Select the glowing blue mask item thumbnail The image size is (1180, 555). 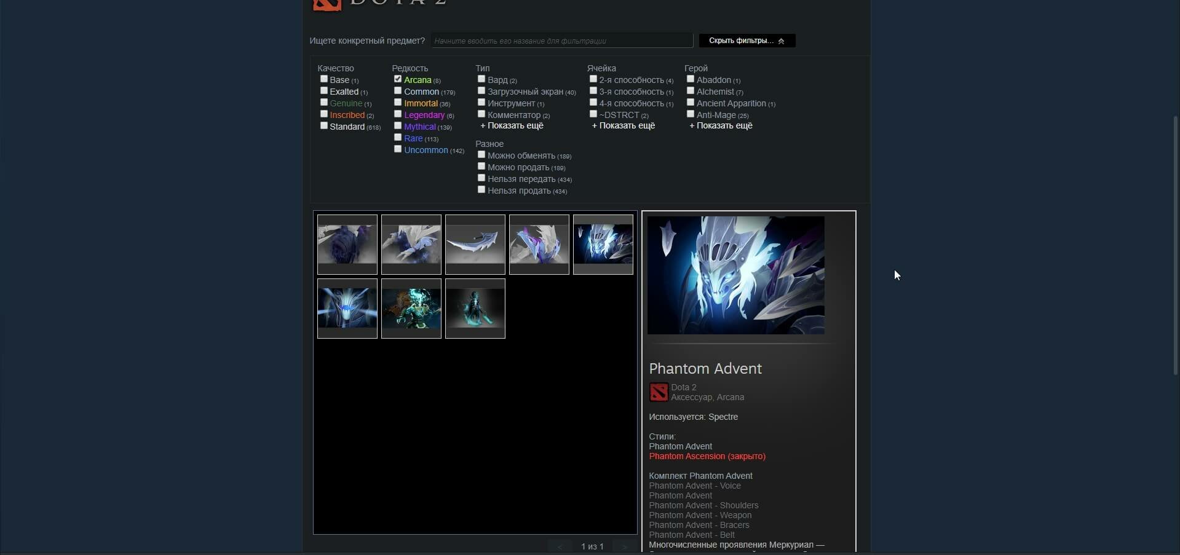(x=347, y=309)
